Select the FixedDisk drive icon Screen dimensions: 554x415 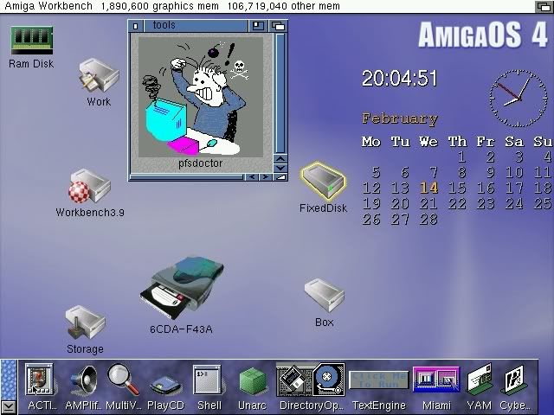[x=323, y=182]
